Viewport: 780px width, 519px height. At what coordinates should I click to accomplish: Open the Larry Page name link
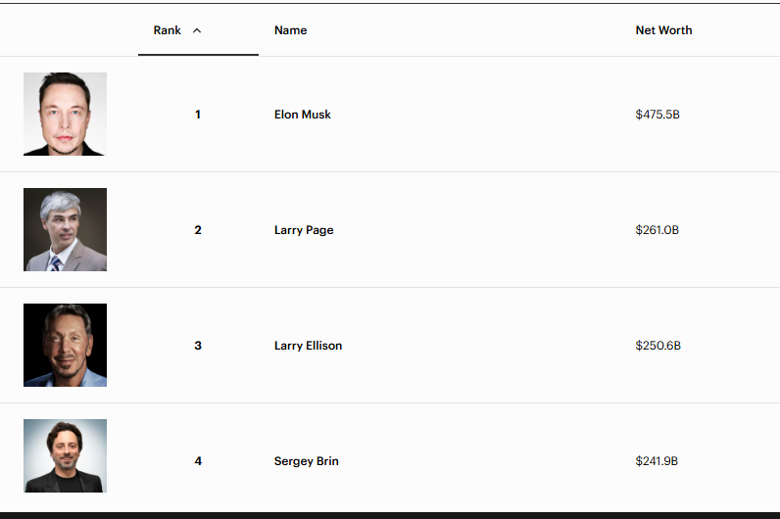coord(304,230)
